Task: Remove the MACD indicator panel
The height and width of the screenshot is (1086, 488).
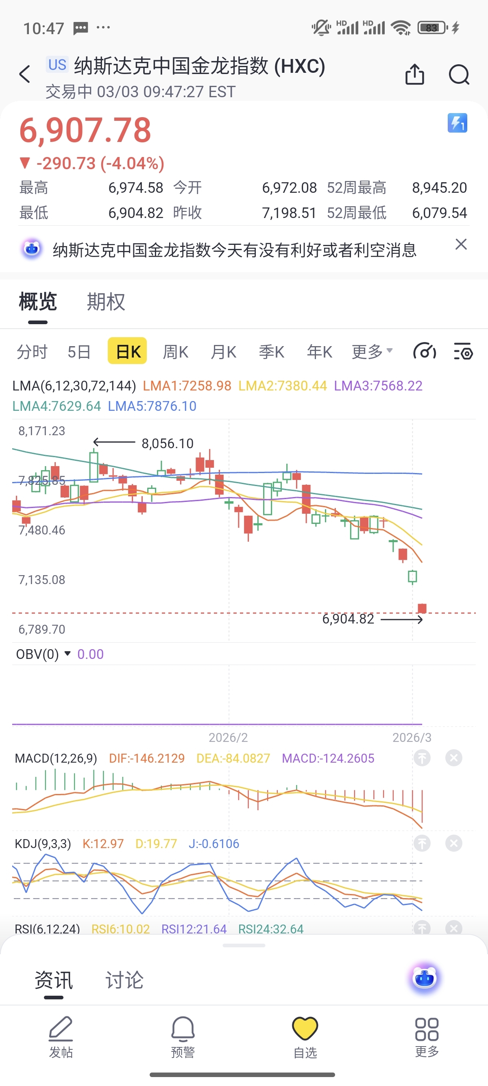Action: click(454, 758)
